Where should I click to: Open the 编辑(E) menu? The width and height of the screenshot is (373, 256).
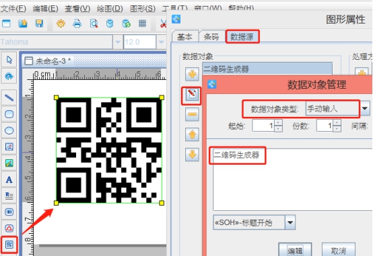click(45, 9)
